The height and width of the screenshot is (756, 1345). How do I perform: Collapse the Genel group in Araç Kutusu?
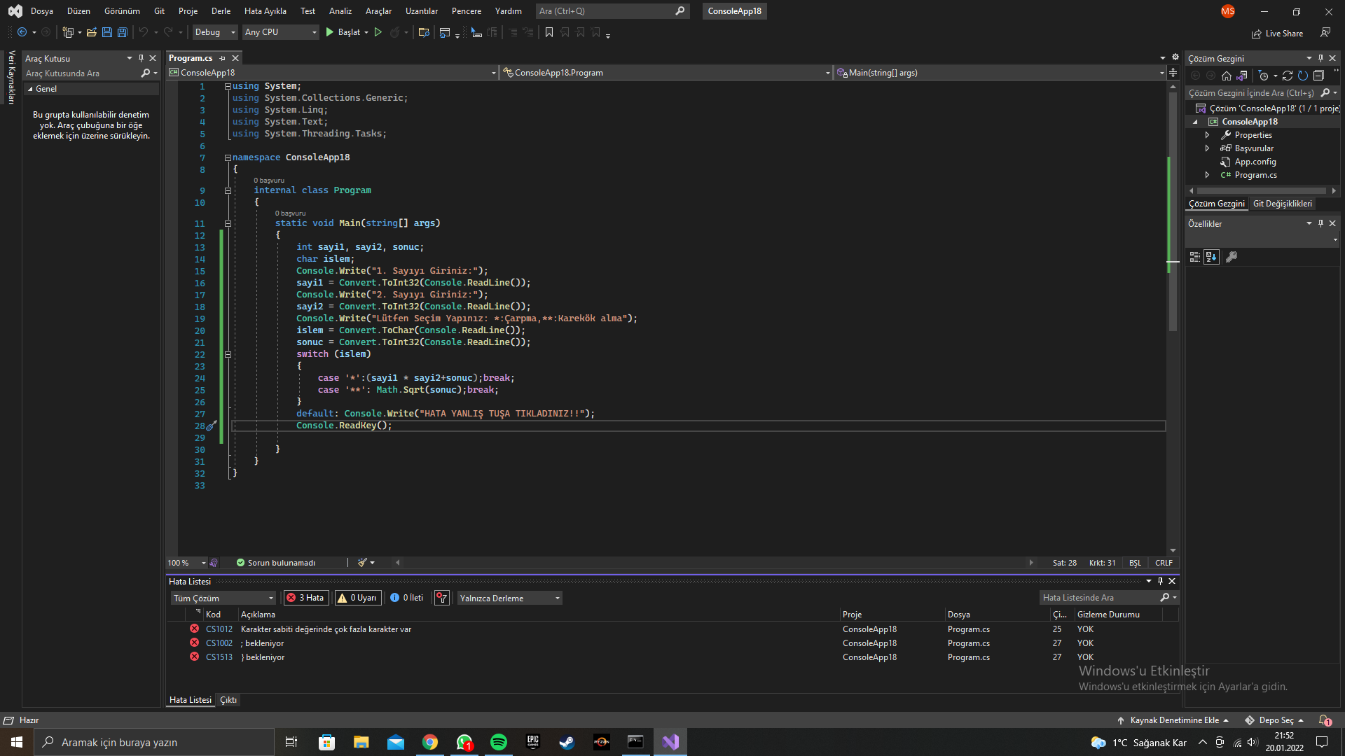tap(30, 89)
